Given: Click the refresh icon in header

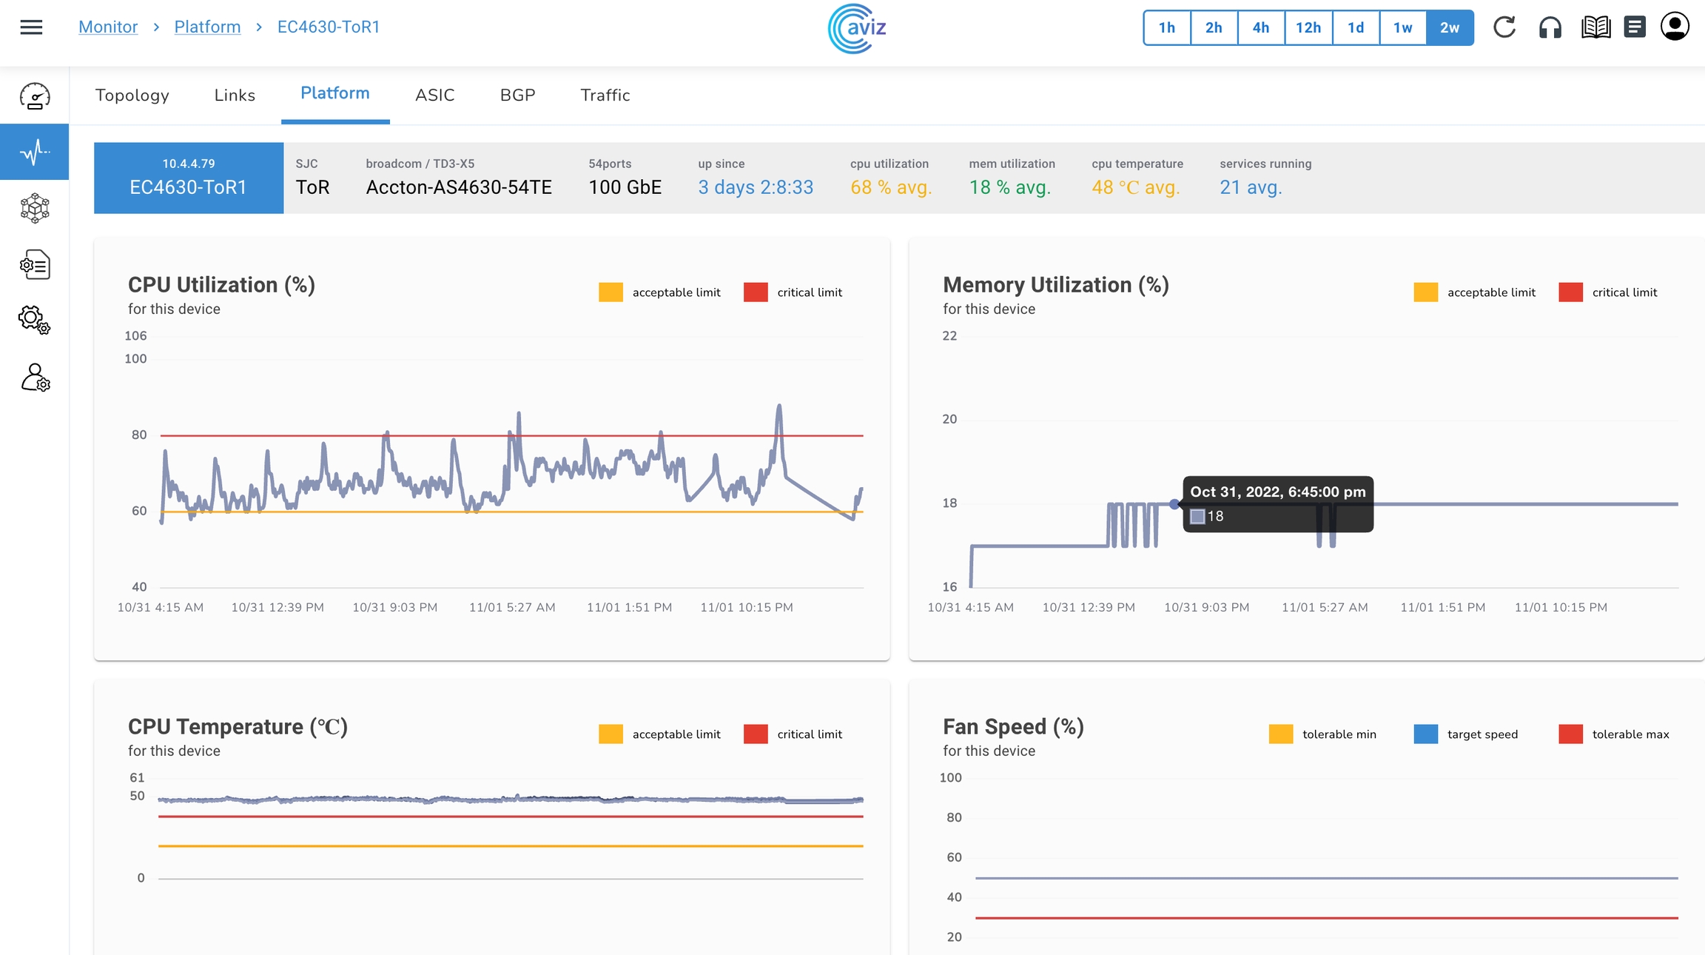Looking at the screenshot, I should 1504,27.
